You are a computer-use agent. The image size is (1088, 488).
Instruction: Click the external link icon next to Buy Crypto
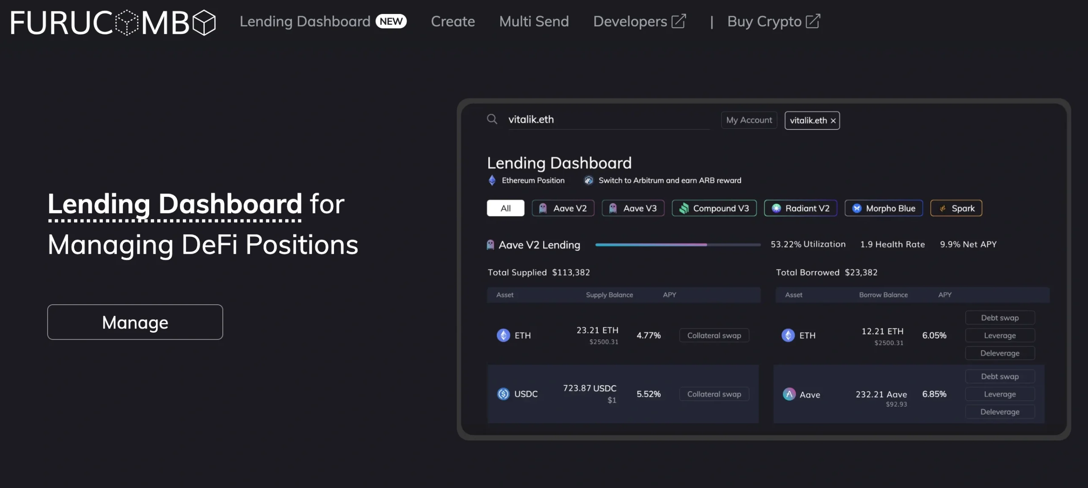coord(813,21)
